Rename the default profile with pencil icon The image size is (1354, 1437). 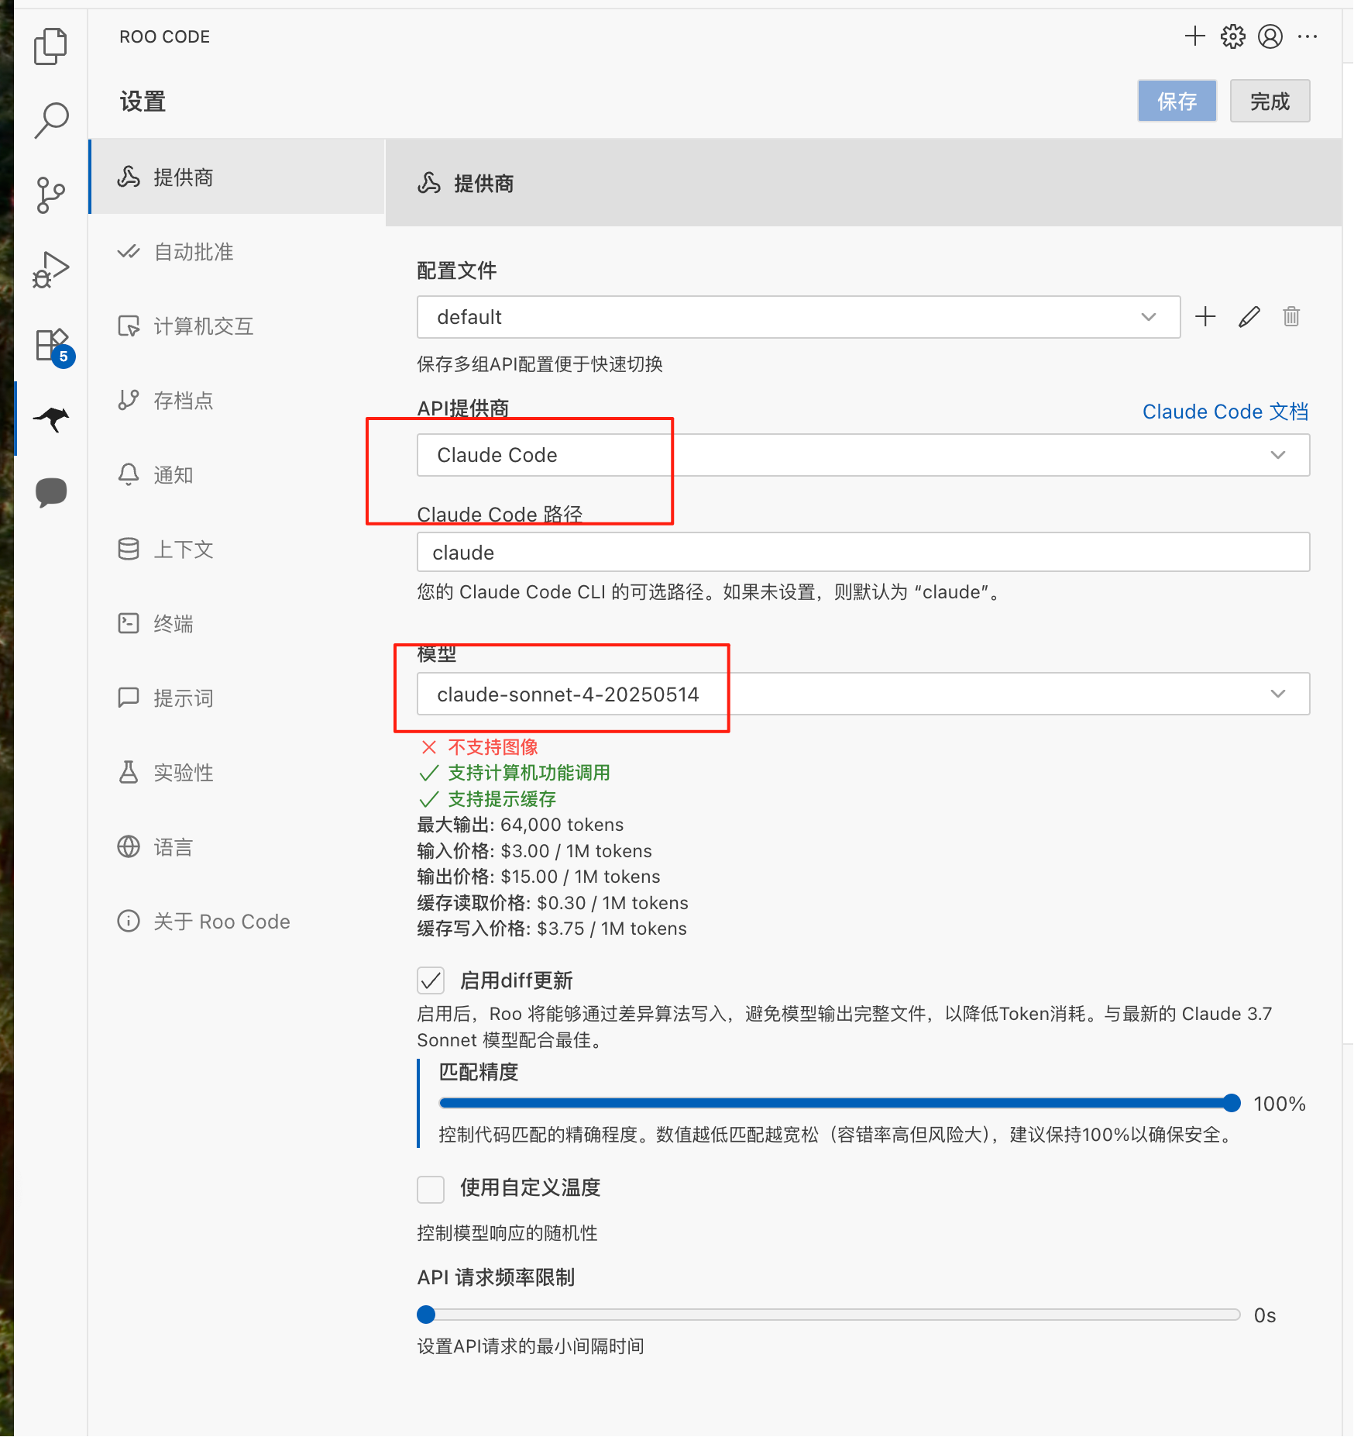tap(1249, 316)
